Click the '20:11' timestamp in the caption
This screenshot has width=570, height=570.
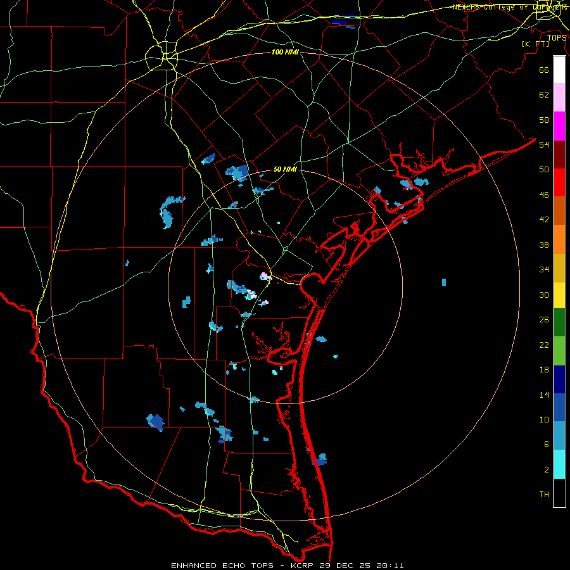point(390,566)
